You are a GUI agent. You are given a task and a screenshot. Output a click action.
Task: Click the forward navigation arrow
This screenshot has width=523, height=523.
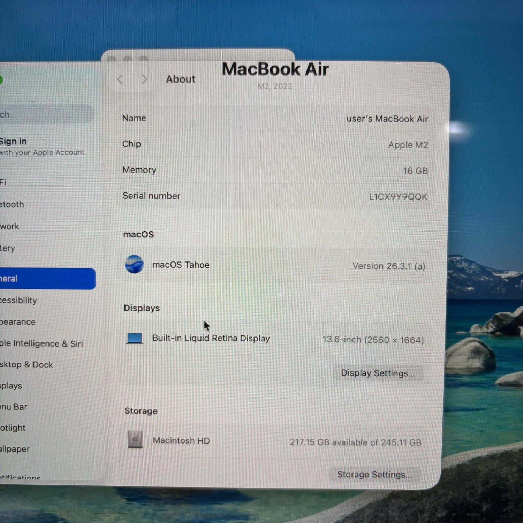(x=144, y=80)
